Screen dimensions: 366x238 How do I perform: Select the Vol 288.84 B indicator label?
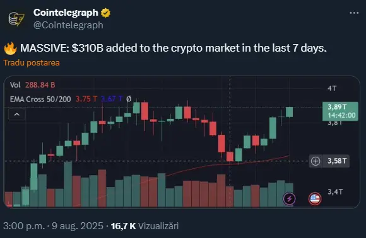[32, 85]
